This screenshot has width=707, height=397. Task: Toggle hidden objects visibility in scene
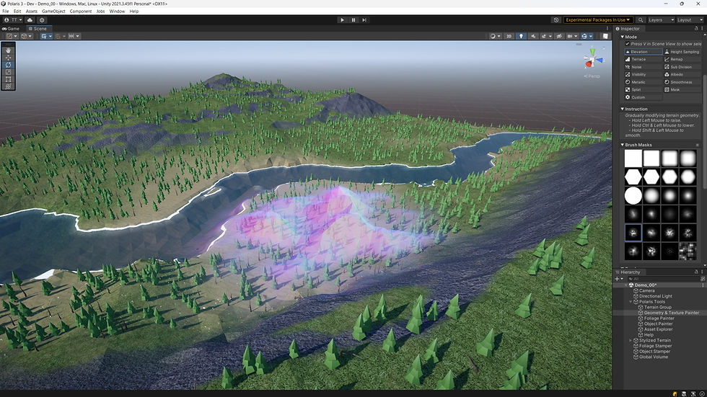559,36
